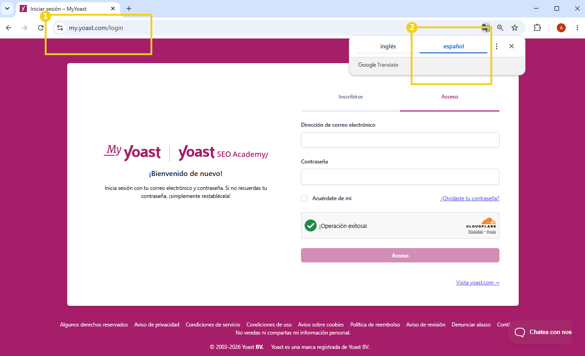Open Aviso sobre cookies link
585x356 pixels.
[x=321, y=325]
